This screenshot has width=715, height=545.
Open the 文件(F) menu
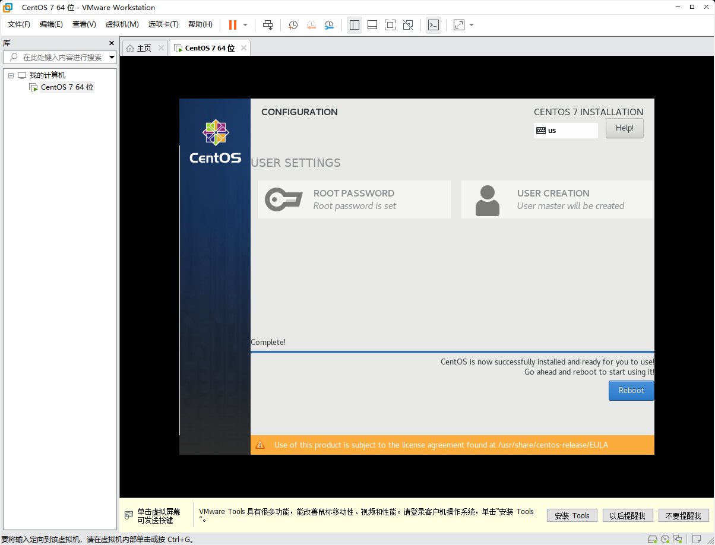19,24
